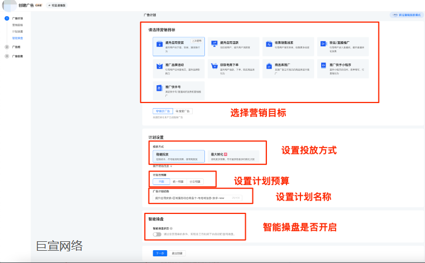Turn on the 智能操盘状态 switch
Image resolution: width=425 pixels, height=263 pixels.
(157, 235)
